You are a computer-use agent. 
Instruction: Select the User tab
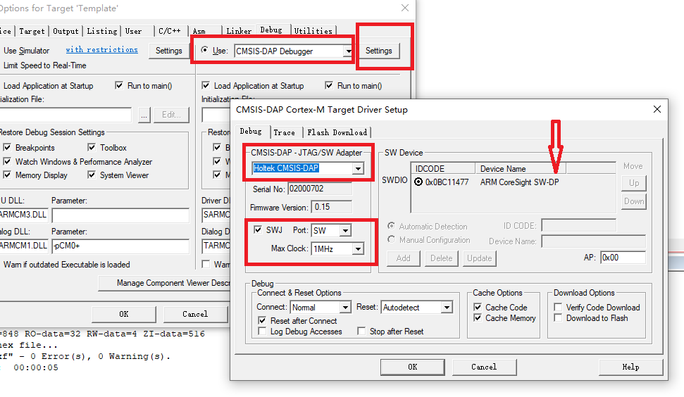133,31
